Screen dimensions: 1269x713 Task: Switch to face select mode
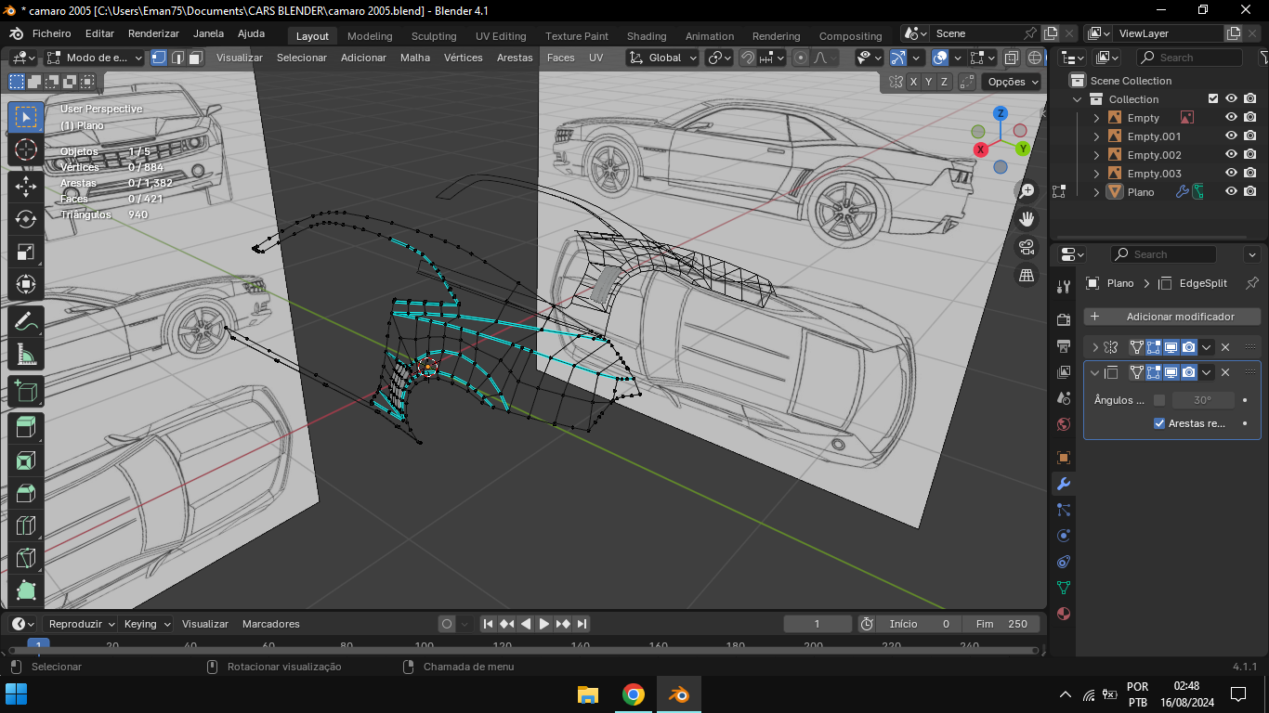[195, 58]
